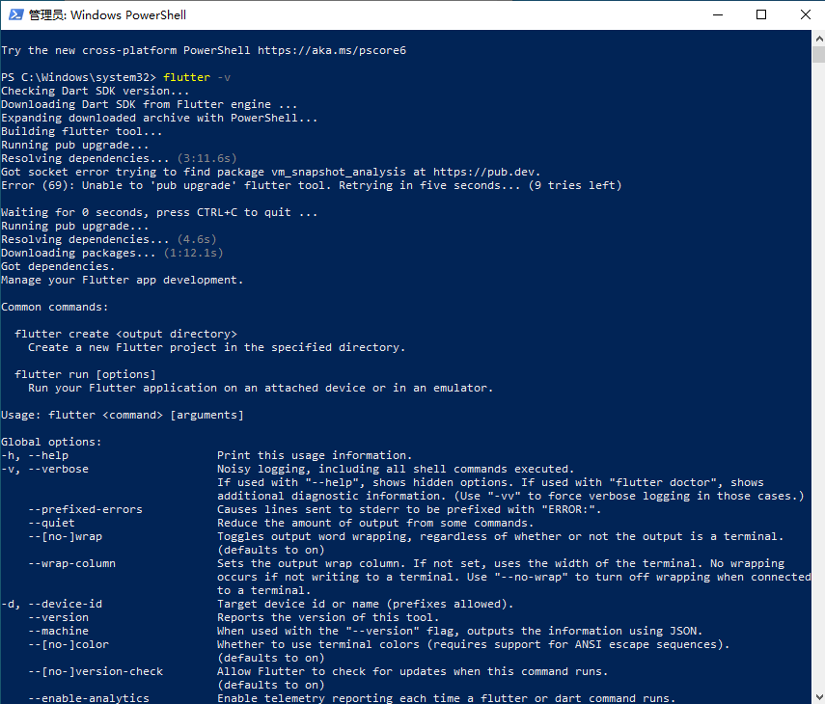
Task: Click the "https://pub.dev." address
Action: [486, 172]
